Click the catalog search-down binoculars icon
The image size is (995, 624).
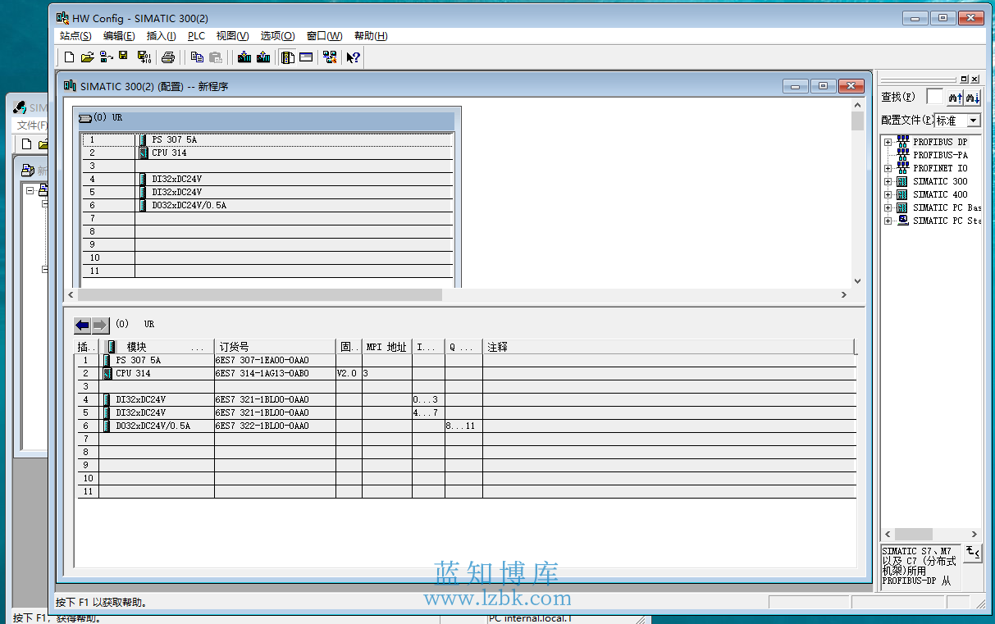tap(973, 97)
